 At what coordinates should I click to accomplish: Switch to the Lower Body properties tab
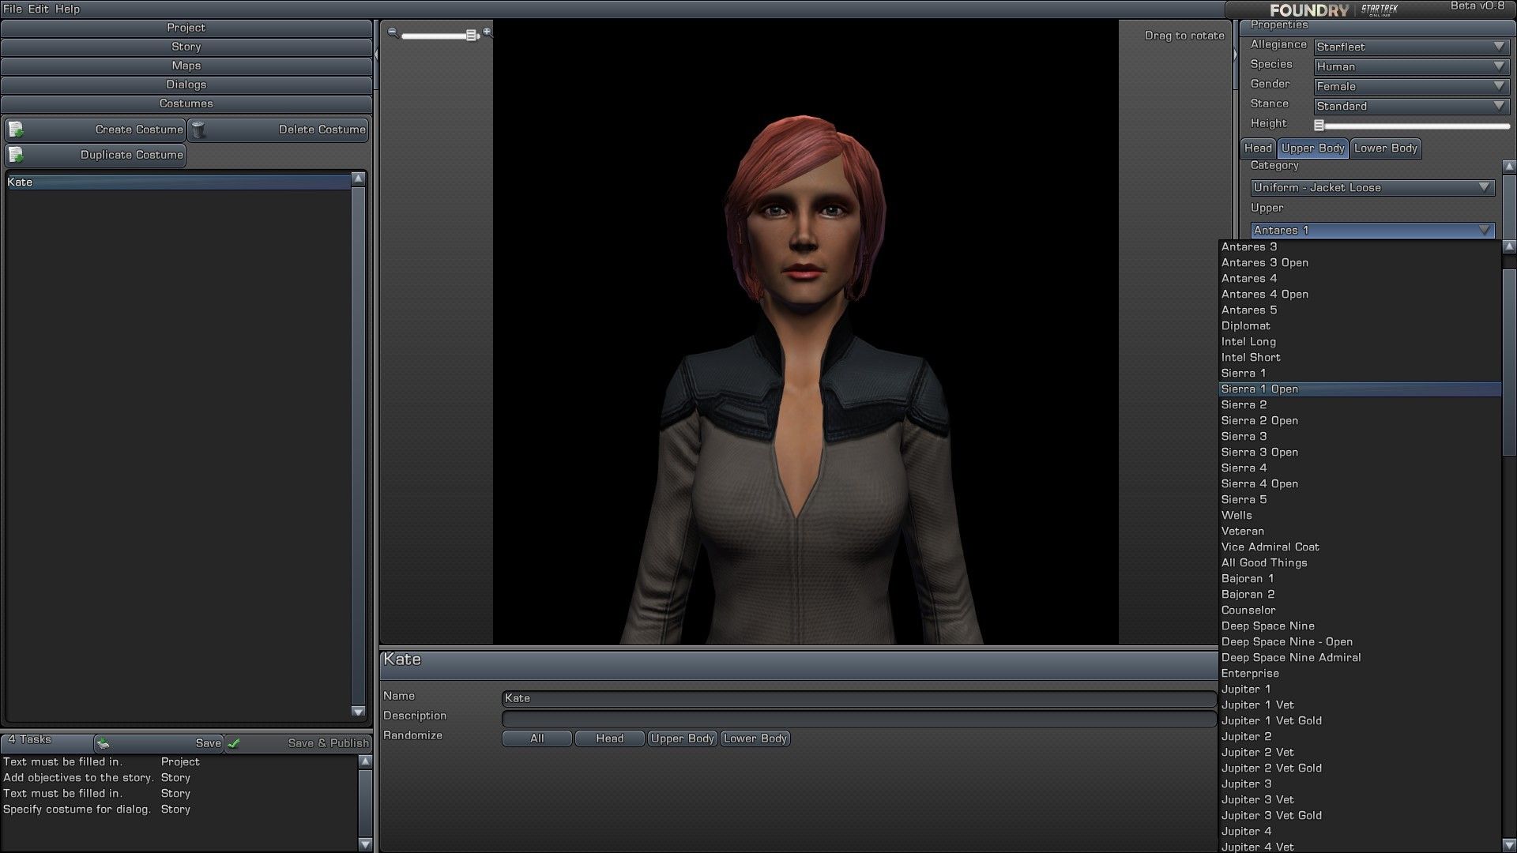point(1385,148)
